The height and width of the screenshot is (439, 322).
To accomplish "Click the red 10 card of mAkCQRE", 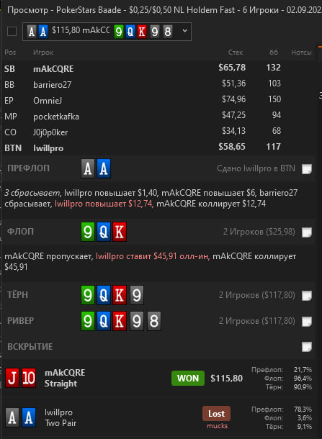I will tap(29, 378).
